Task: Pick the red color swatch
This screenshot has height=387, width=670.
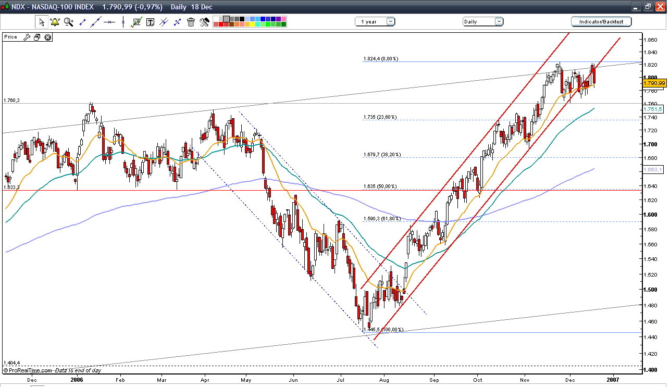Action: (220, 24)
